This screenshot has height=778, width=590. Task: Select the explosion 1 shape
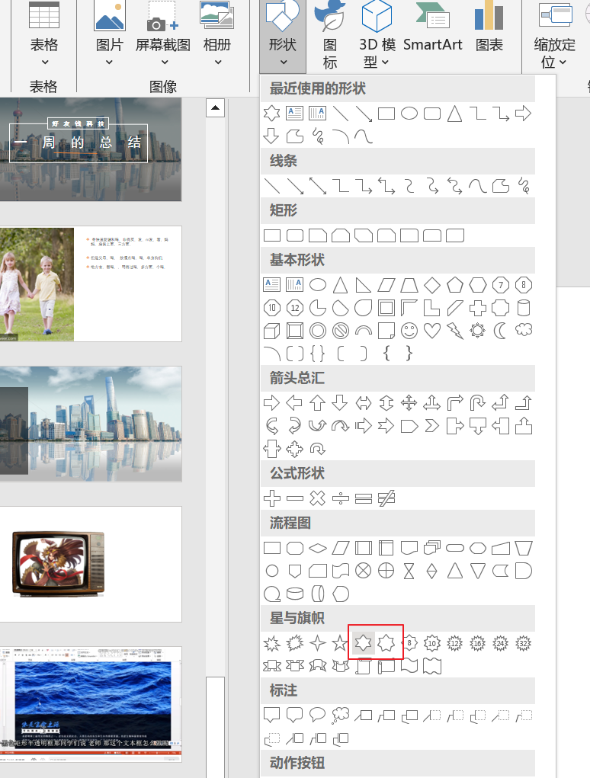point(272,644)
